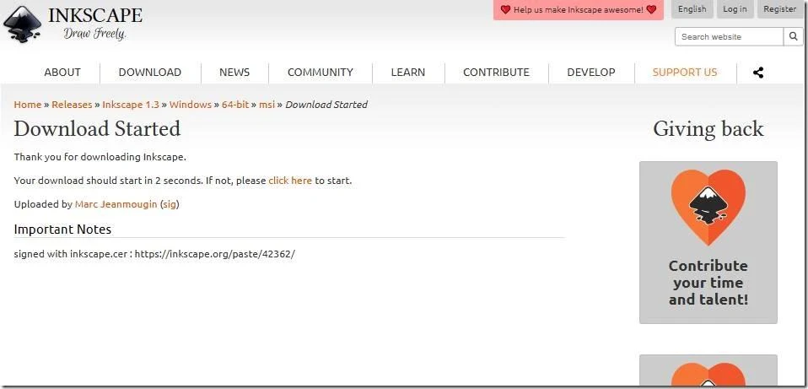
Task: Open the Inkscape 1.3 breadcrumb link
Action: 131,105
